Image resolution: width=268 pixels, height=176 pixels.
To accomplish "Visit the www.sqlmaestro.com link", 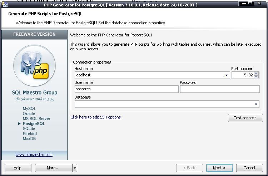I will tap(34, 155).
